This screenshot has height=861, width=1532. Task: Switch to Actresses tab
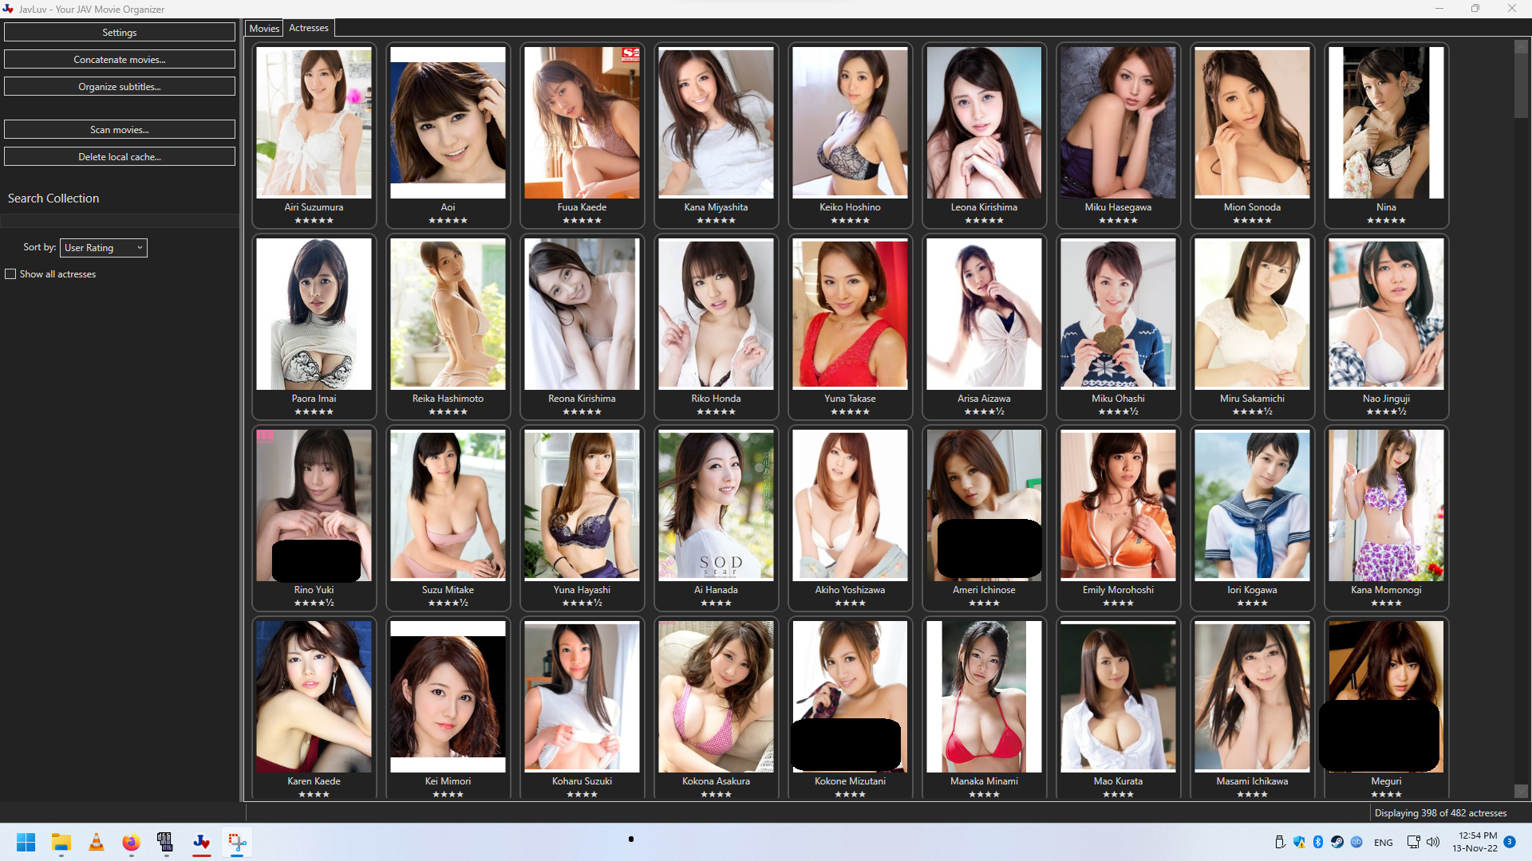pos(309,28)
